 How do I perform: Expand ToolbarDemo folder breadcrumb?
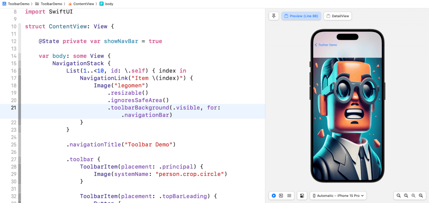click(50, 4)
